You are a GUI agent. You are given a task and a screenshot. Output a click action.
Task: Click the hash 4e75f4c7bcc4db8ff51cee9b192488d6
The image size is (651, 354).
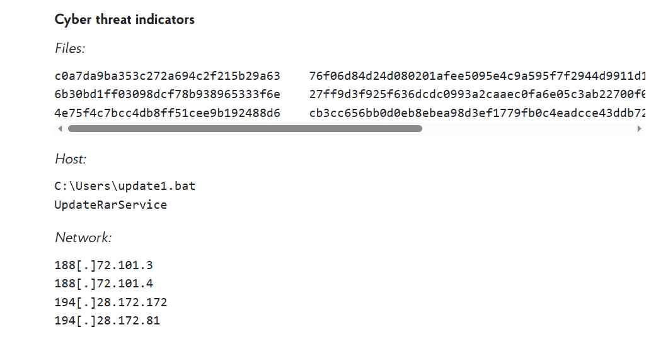point(167,113)
